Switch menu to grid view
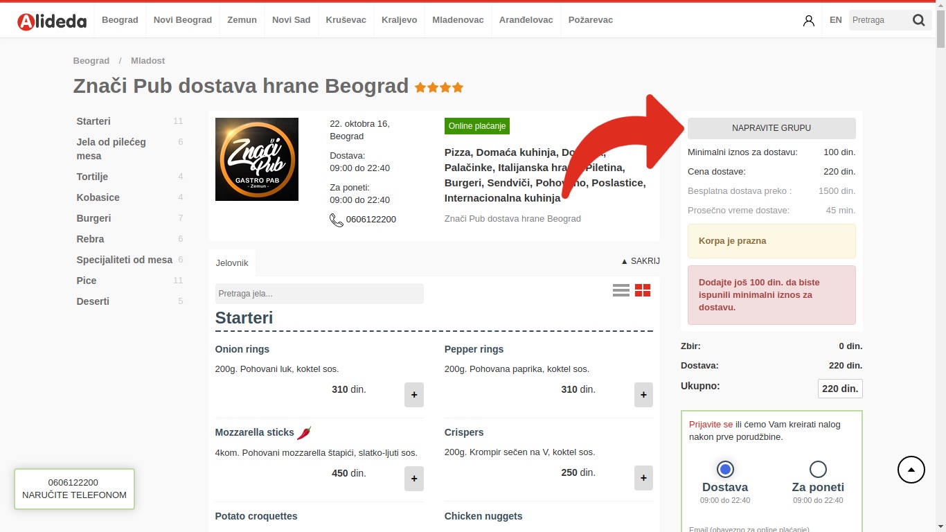 point(643,290)
